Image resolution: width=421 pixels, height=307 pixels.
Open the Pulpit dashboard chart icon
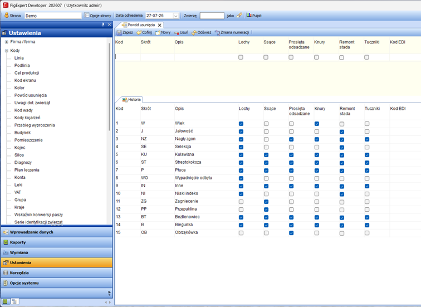tap(249, 15)
